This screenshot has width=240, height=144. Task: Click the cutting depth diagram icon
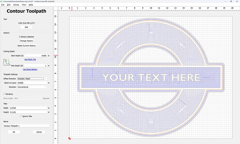7,63
